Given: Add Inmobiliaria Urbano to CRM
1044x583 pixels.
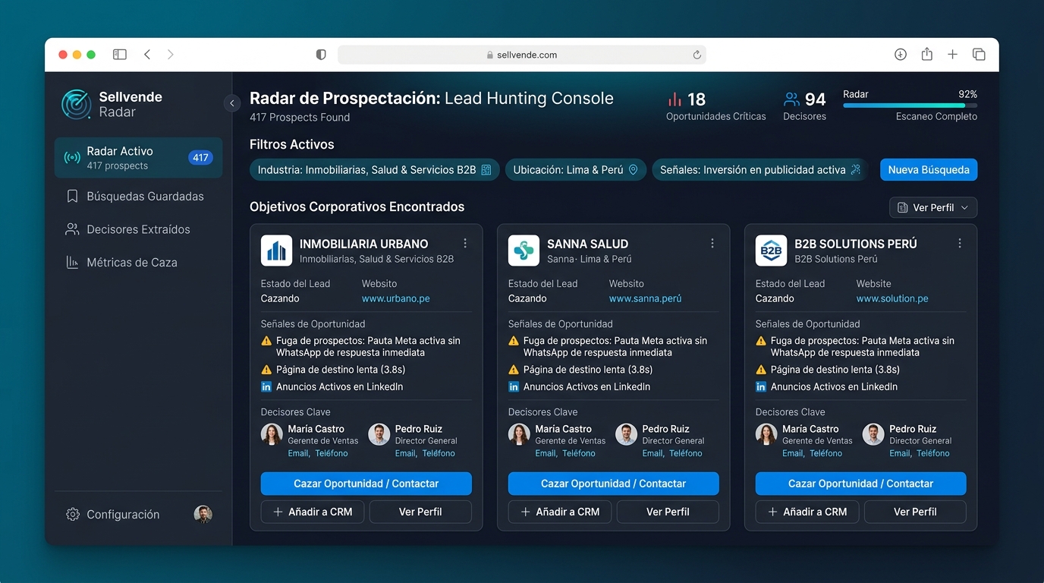Looking at the screenshot, I should coord(313,512).
